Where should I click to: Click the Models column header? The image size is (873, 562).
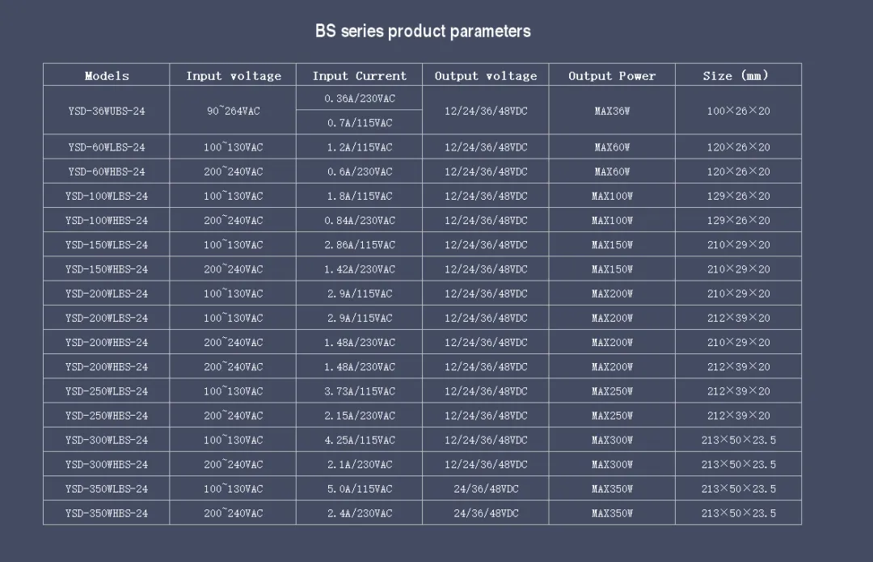tap(107, 75)
